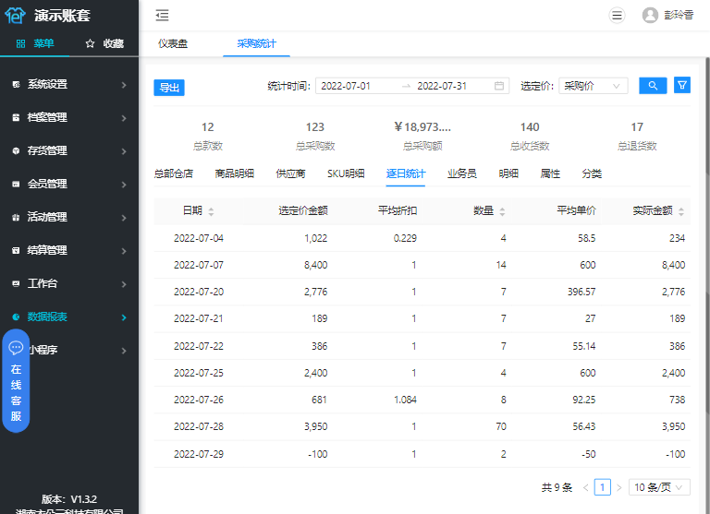This screenshot has width=710, height=514.
Task: Expand 会员管理 menu chevron
Action: pos(124,185)
